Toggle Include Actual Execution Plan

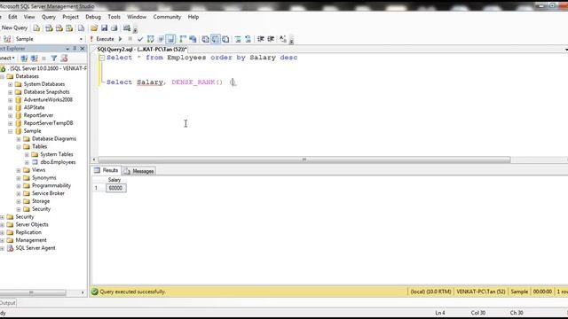tap(183, 39)
